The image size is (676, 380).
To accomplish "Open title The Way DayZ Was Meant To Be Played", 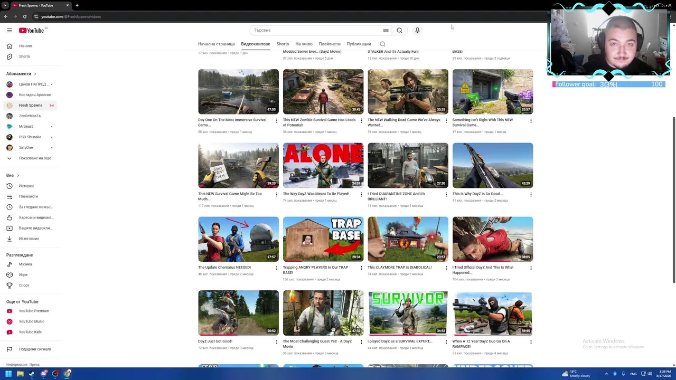I will click(x=316, y=194).
